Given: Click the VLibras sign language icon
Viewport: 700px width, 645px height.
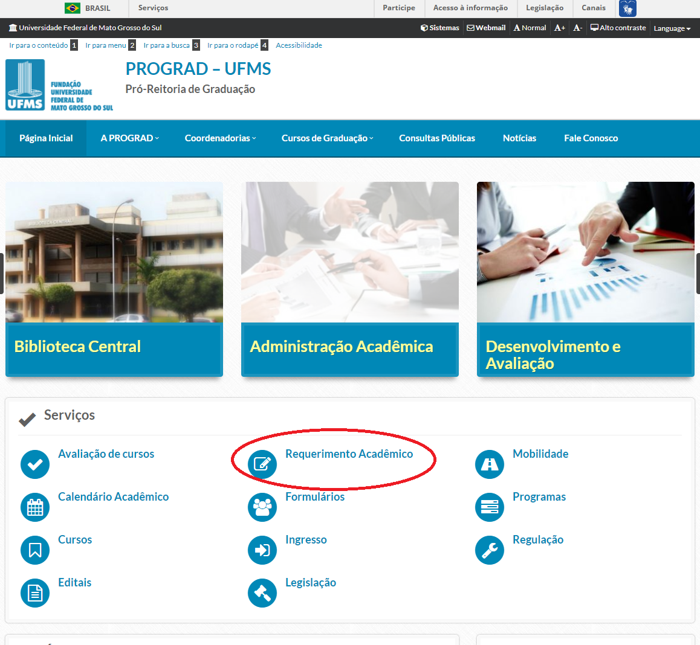Looking at the screenshot, I should [x=627, y=8].
